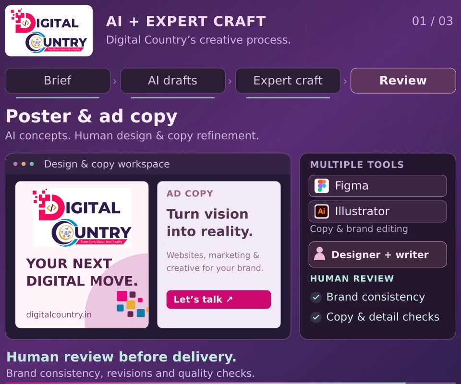This screenshot has height=384, width=461.
Task: Click the Let's talk button
Action: [218, 300]
